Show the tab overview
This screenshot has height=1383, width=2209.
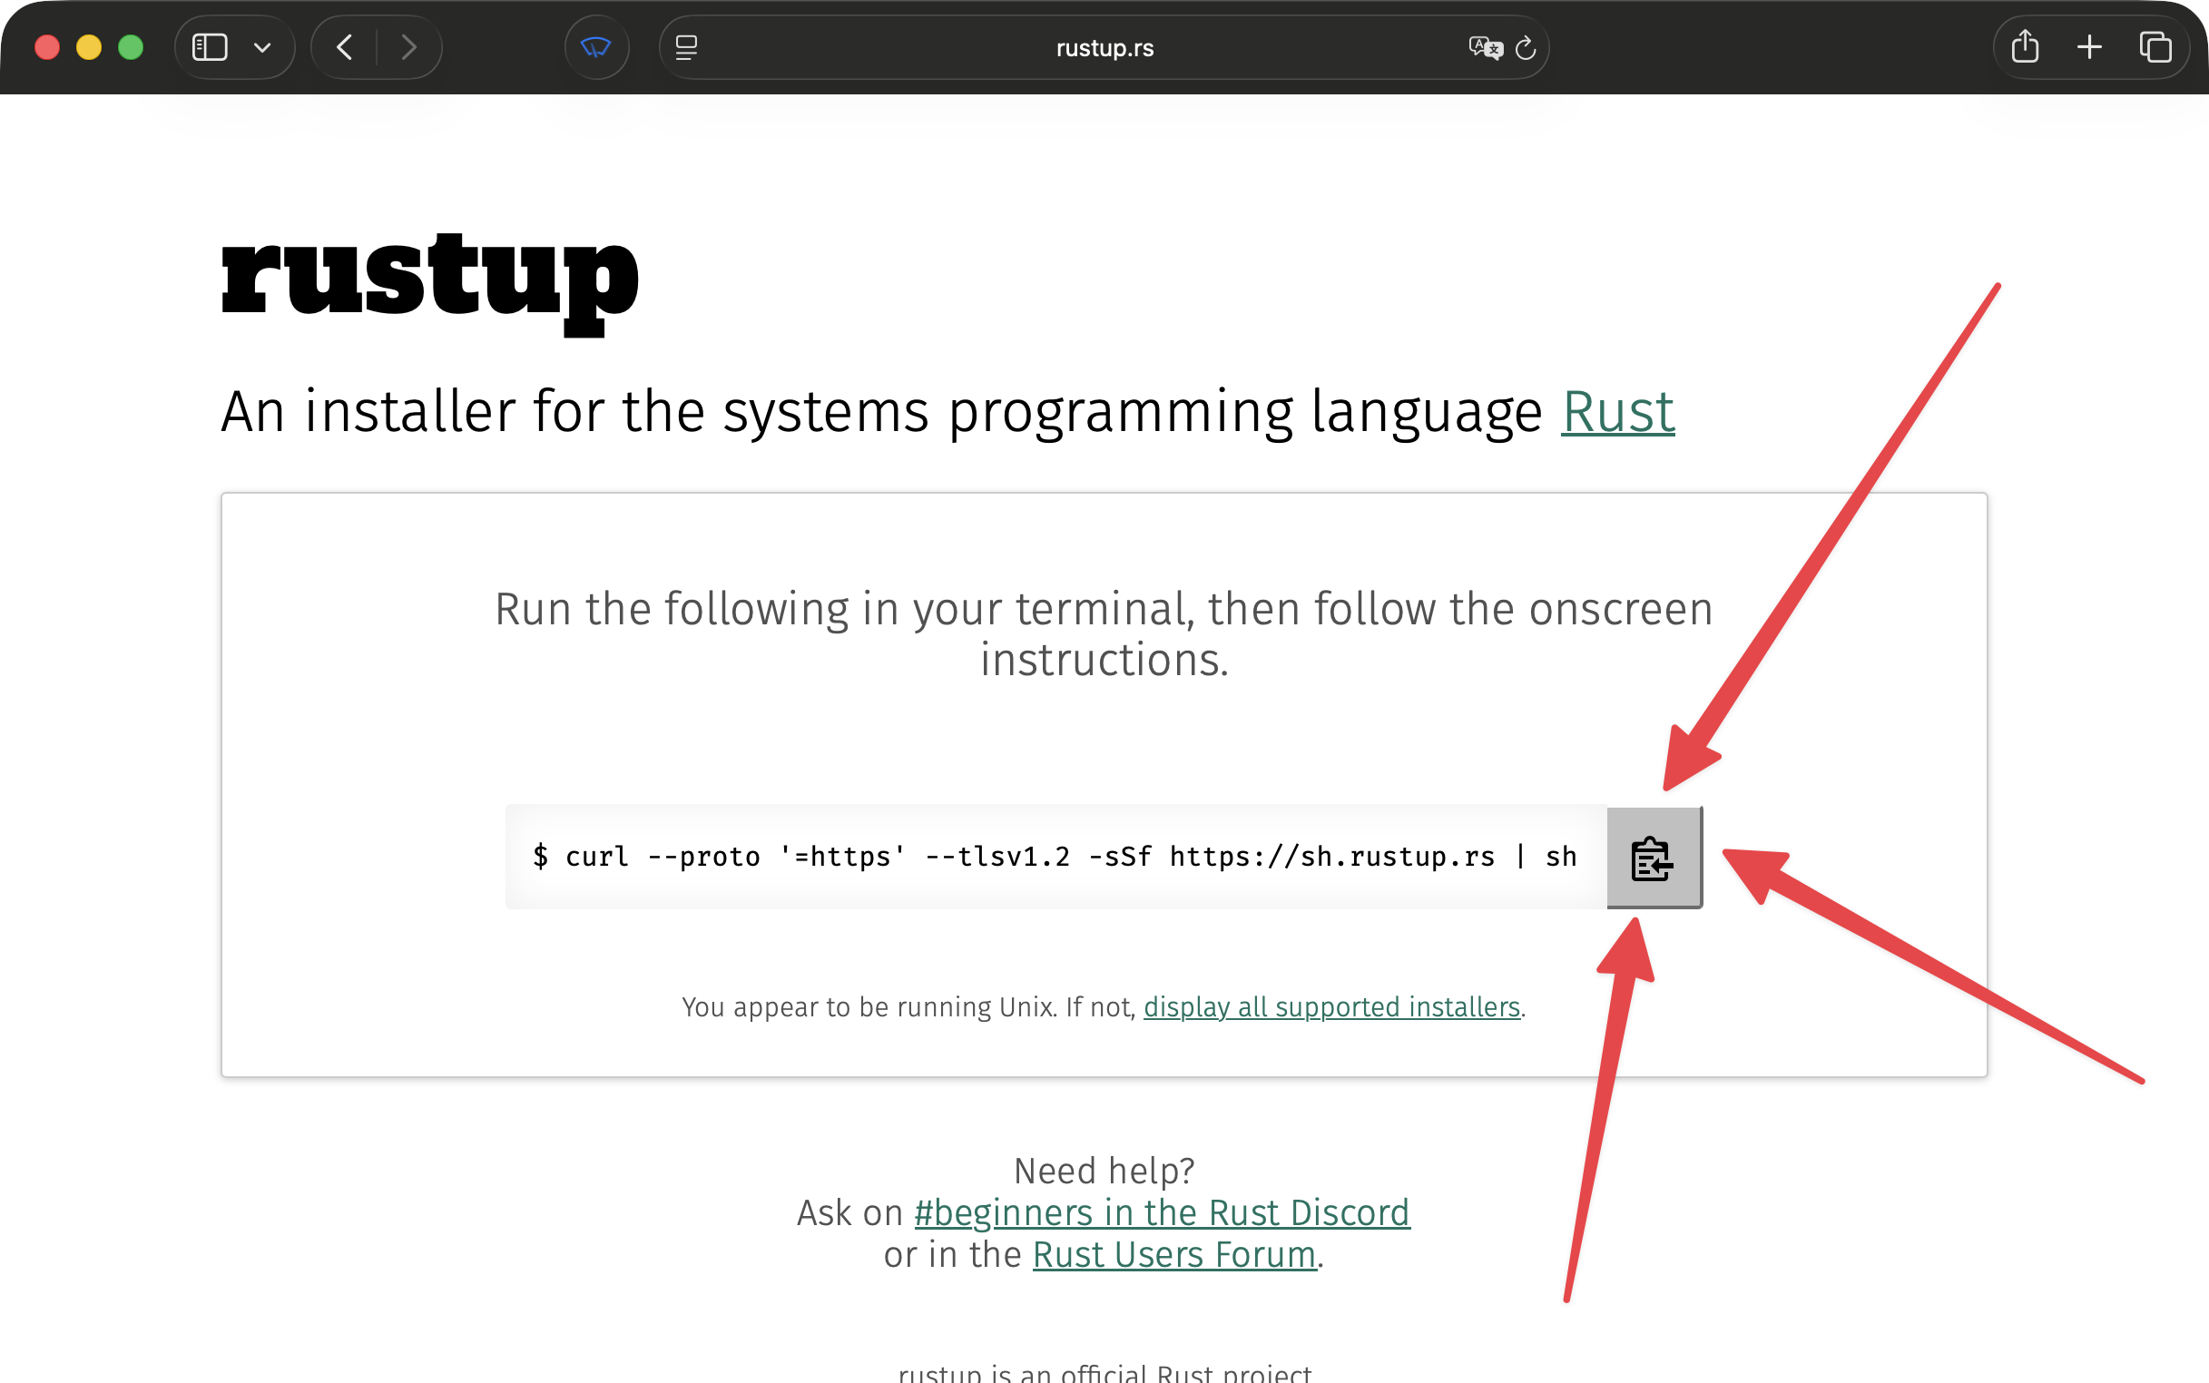[x=2156, y=46]
